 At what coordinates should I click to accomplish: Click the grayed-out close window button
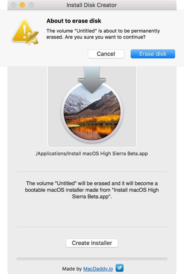pyautogui.click(x=14, y=5)
